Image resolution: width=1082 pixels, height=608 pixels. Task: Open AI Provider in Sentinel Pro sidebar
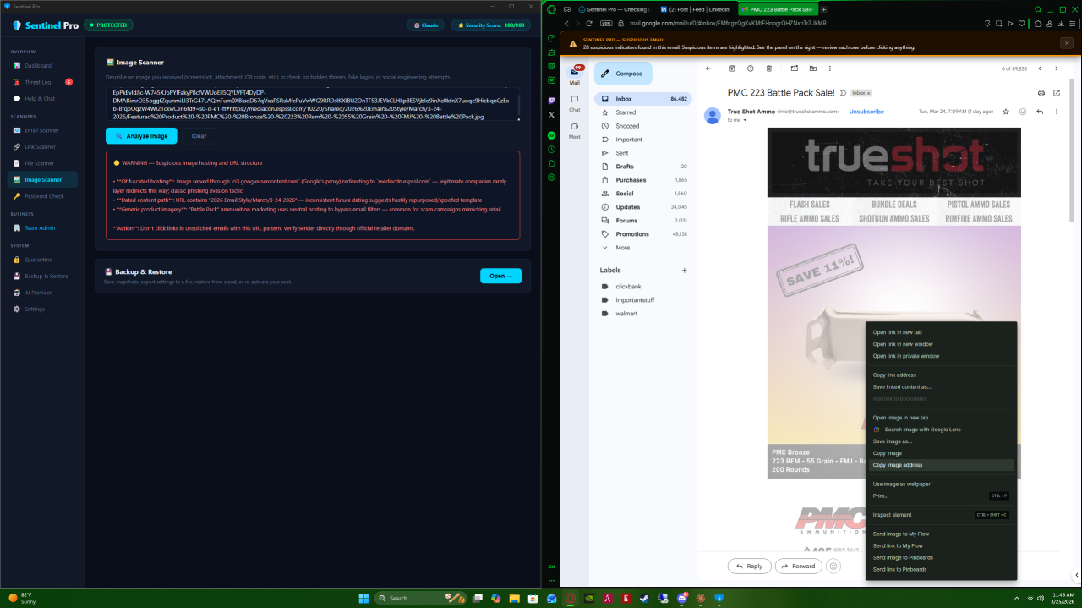(x=42, y=293)
